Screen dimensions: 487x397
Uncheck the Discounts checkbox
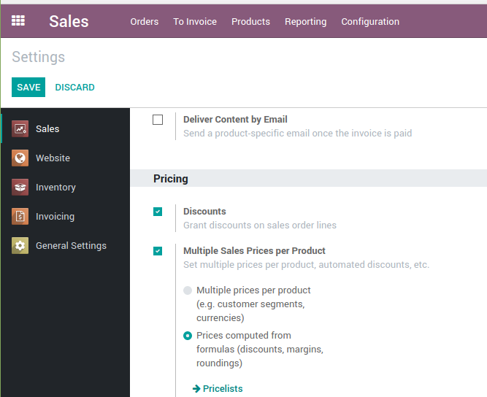(158, 212)
